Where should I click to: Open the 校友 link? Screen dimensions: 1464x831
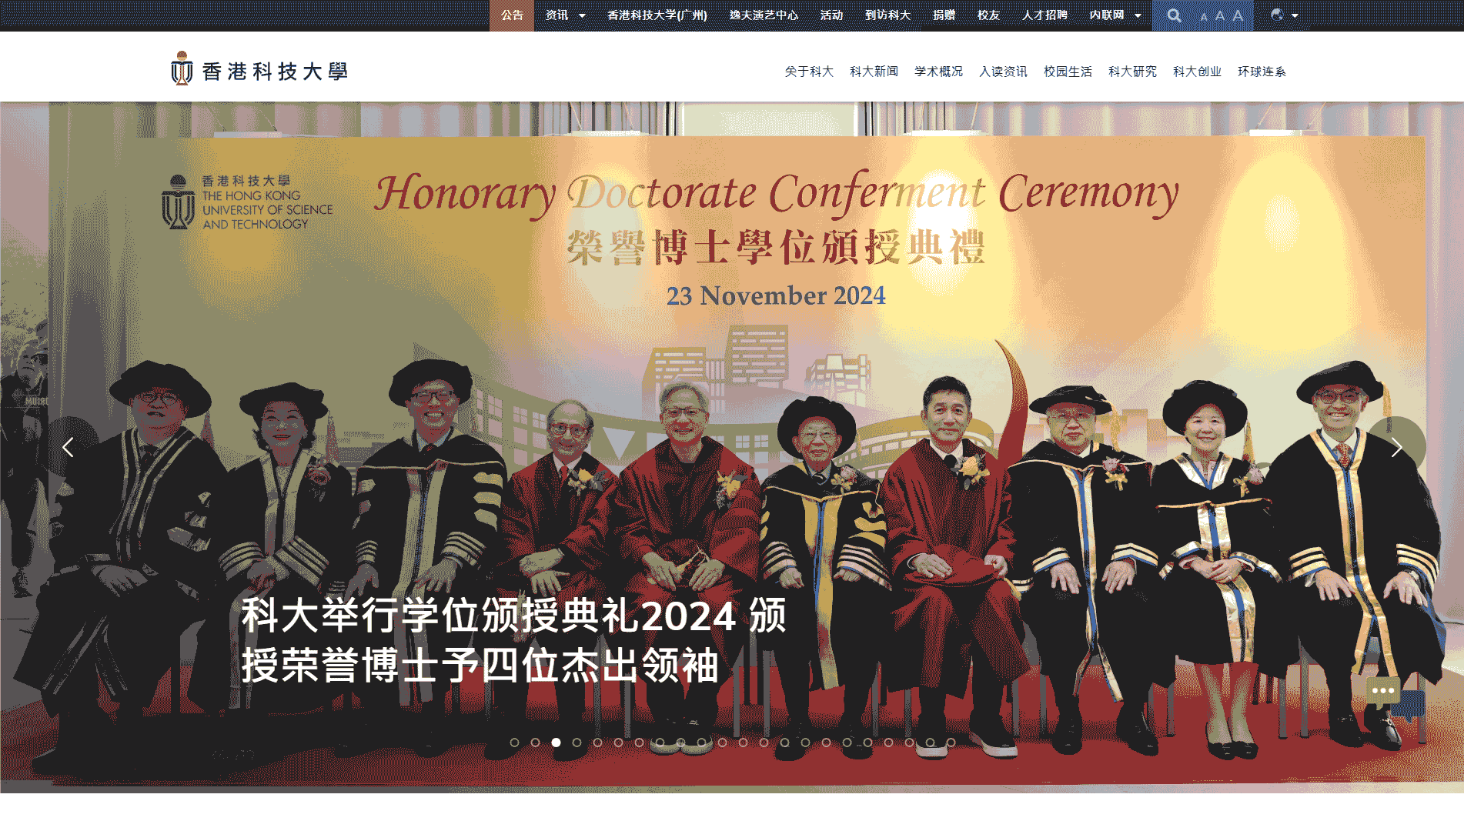[x=988, y=15]
